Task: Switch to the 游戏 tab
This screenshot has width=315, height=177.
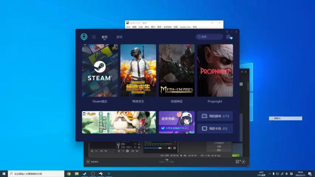Action: 119,37
